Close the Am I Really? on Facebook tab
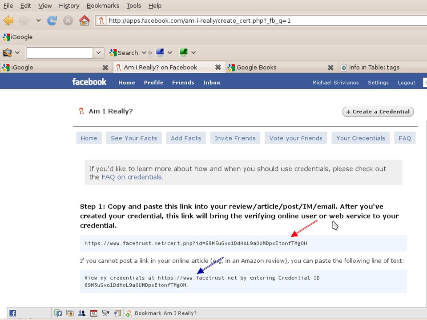The width and height of the screenshot is (427, 320). pos(218,67)
